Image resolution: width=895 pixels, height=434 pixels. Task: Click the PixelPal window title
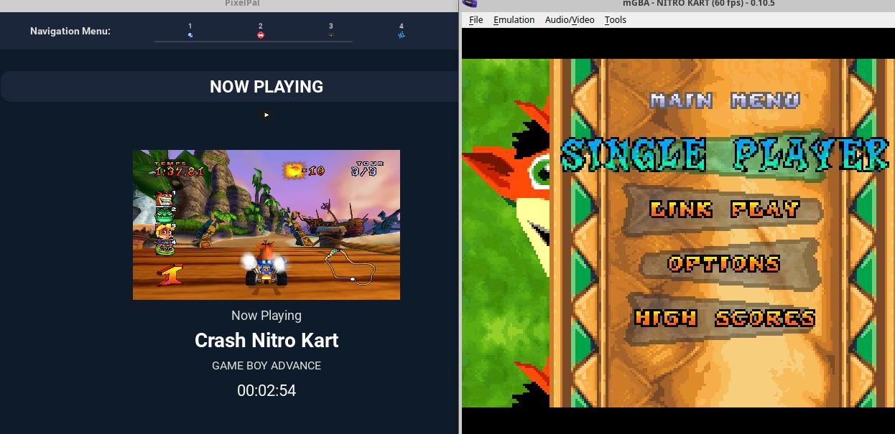coord(242,4)
